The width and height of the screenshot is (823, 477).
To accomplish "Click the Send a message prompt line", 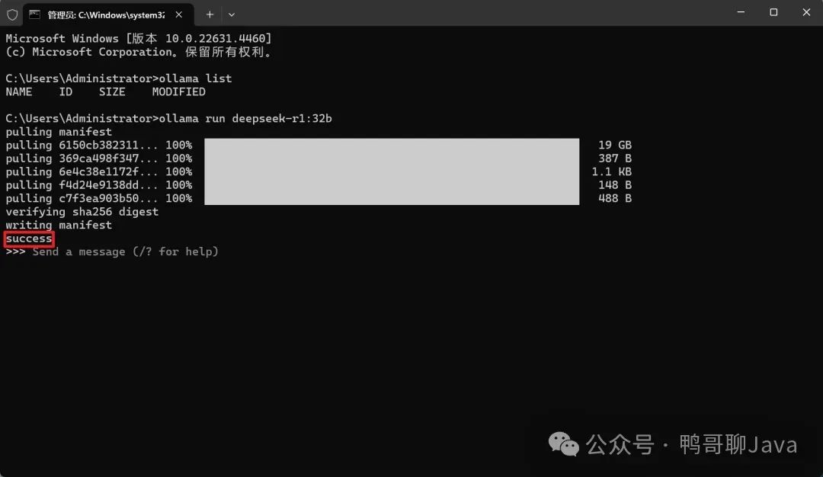I will 112,252.
